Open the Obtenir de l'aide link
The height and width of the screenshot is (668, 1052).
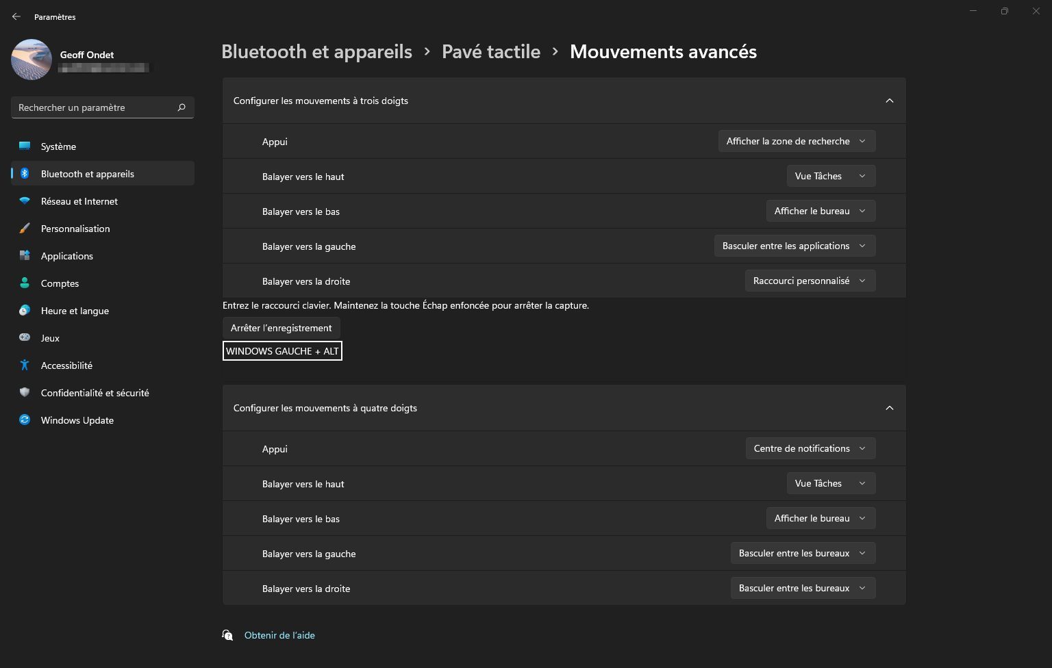(279, 635)
